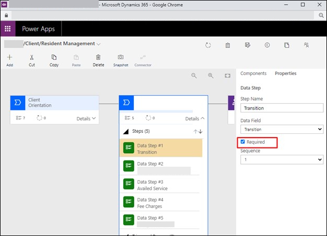Open the Sequence dropdown
Image resolution: width=327 pixels, height=236 pixels.
(282, 160)
